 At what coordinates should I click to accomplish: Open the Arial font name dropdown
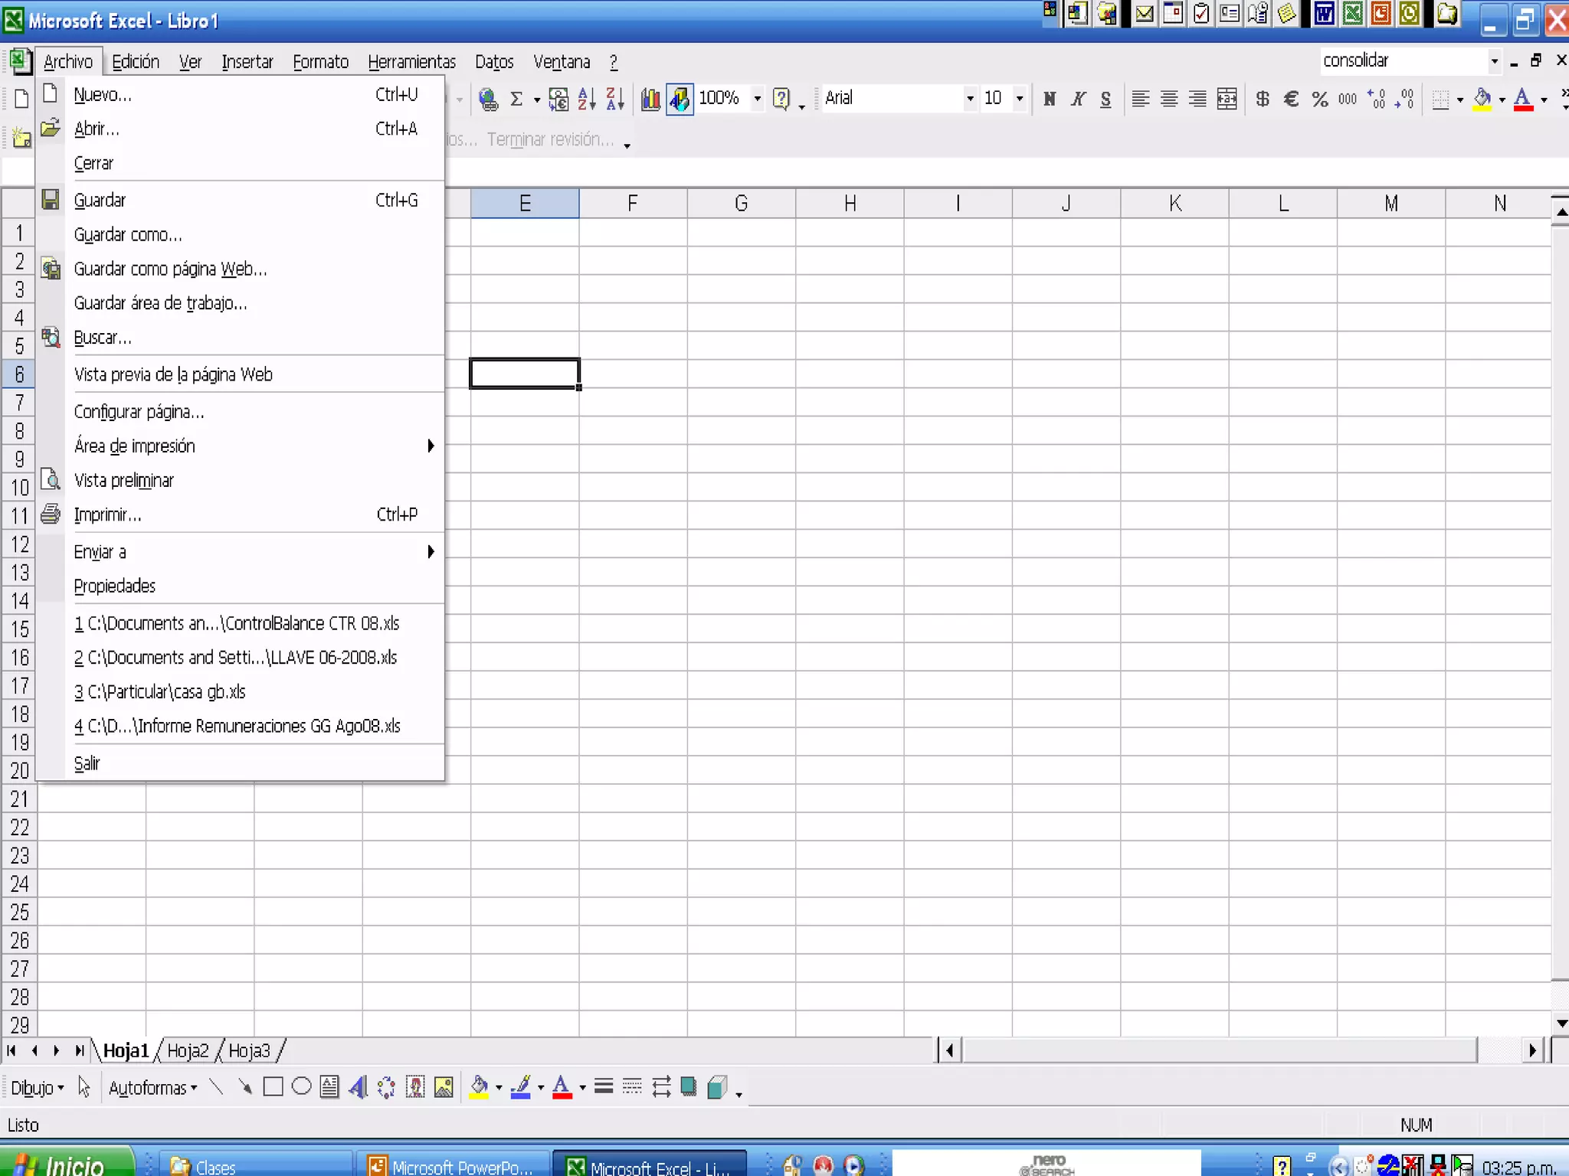coord(970,99)
